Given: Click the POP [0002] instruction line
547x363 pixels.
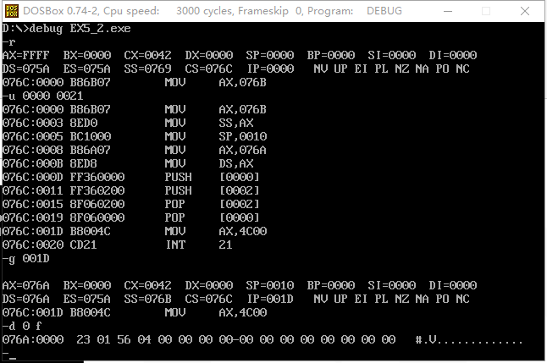Looking at the screenshot, I should (x=131, y=204).
